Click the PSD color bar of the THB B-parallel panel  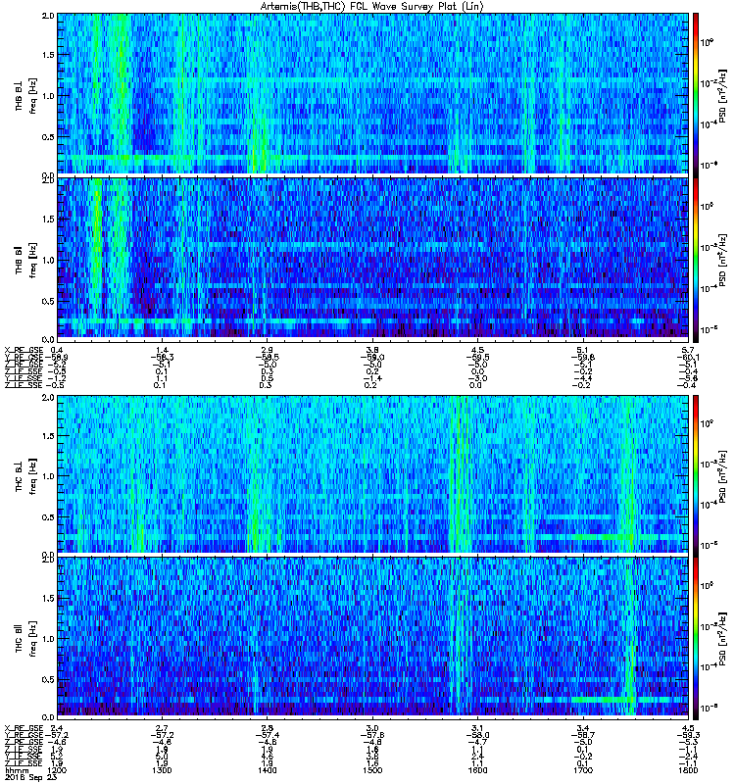click(696, 260)
